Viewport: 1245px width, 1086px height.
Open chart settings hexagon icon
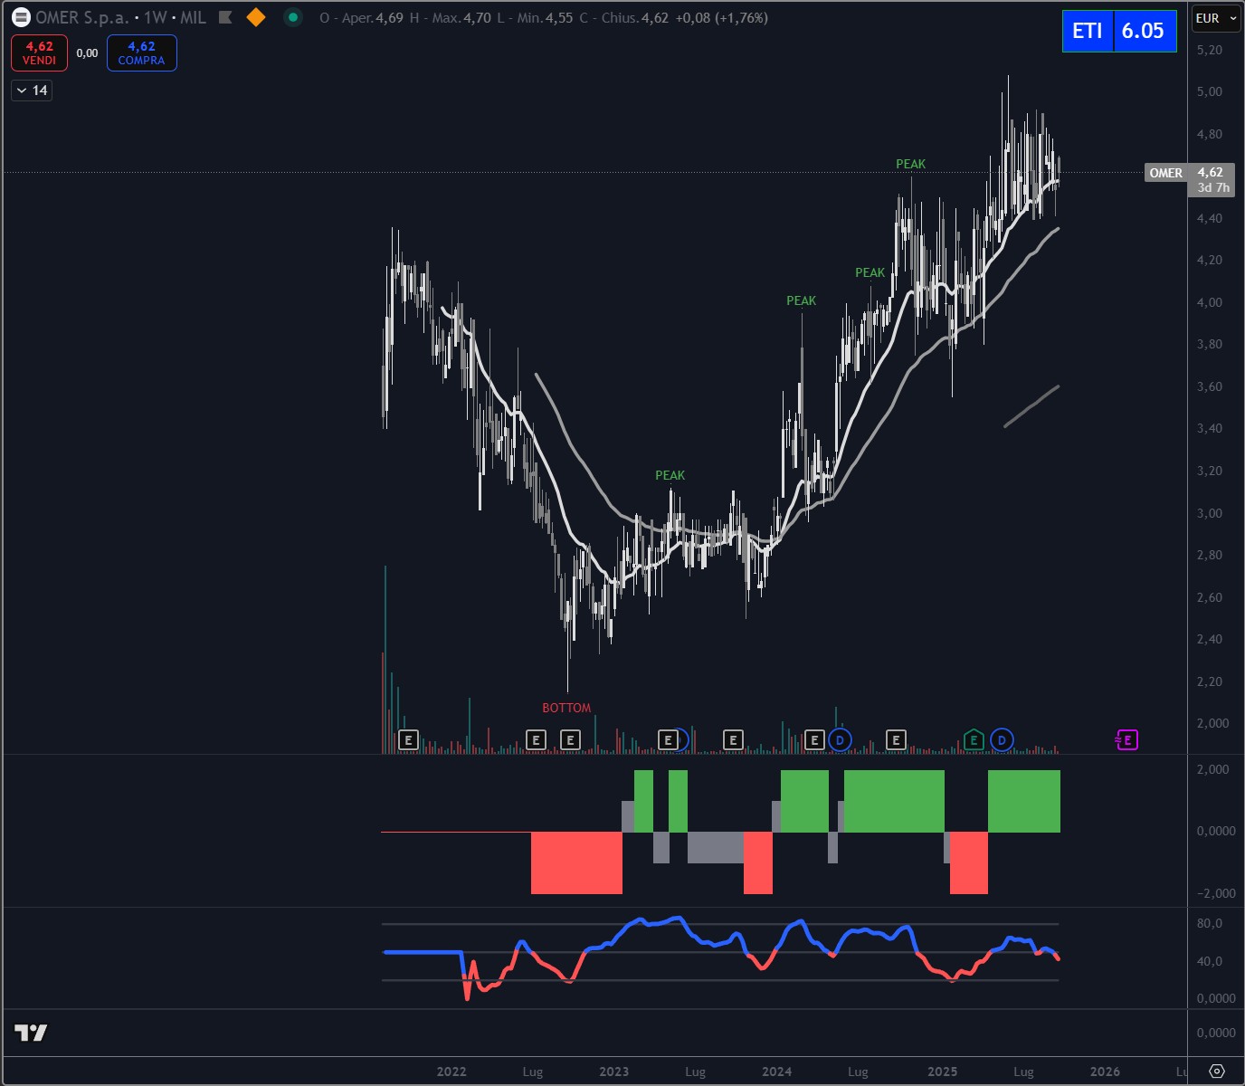coord(1217,1071)
